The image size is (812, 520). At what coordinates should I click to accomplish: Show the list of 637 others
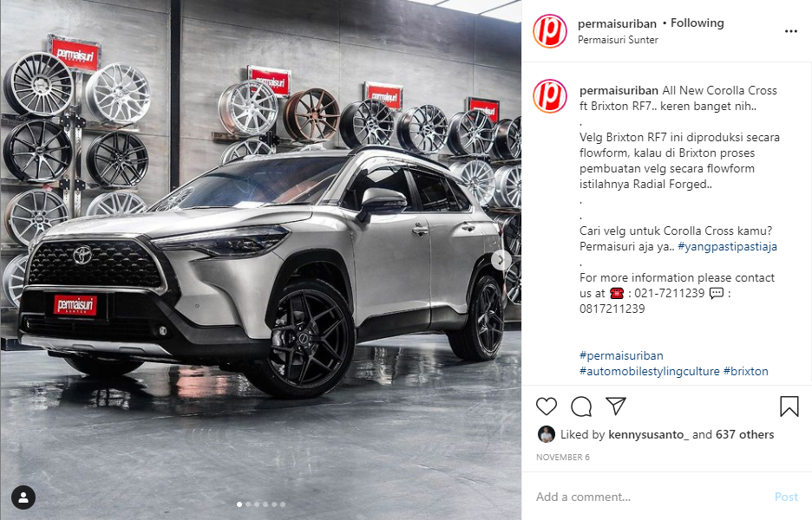(744, 434)
